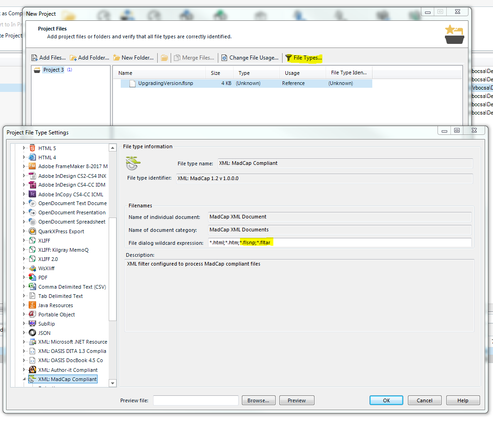This screenshot has height=424, width=493.
Task: Click the Merge Files toolbar item
Action: (194, 58)
